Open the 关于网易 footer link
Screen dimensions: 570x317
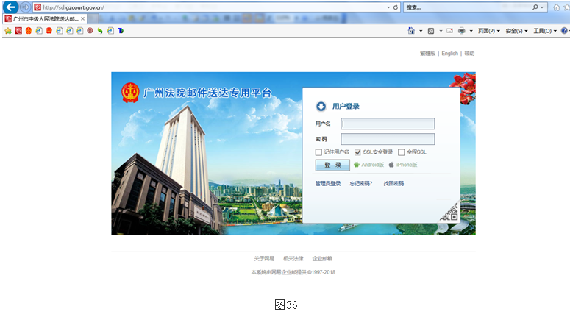(x=264, y=258)
